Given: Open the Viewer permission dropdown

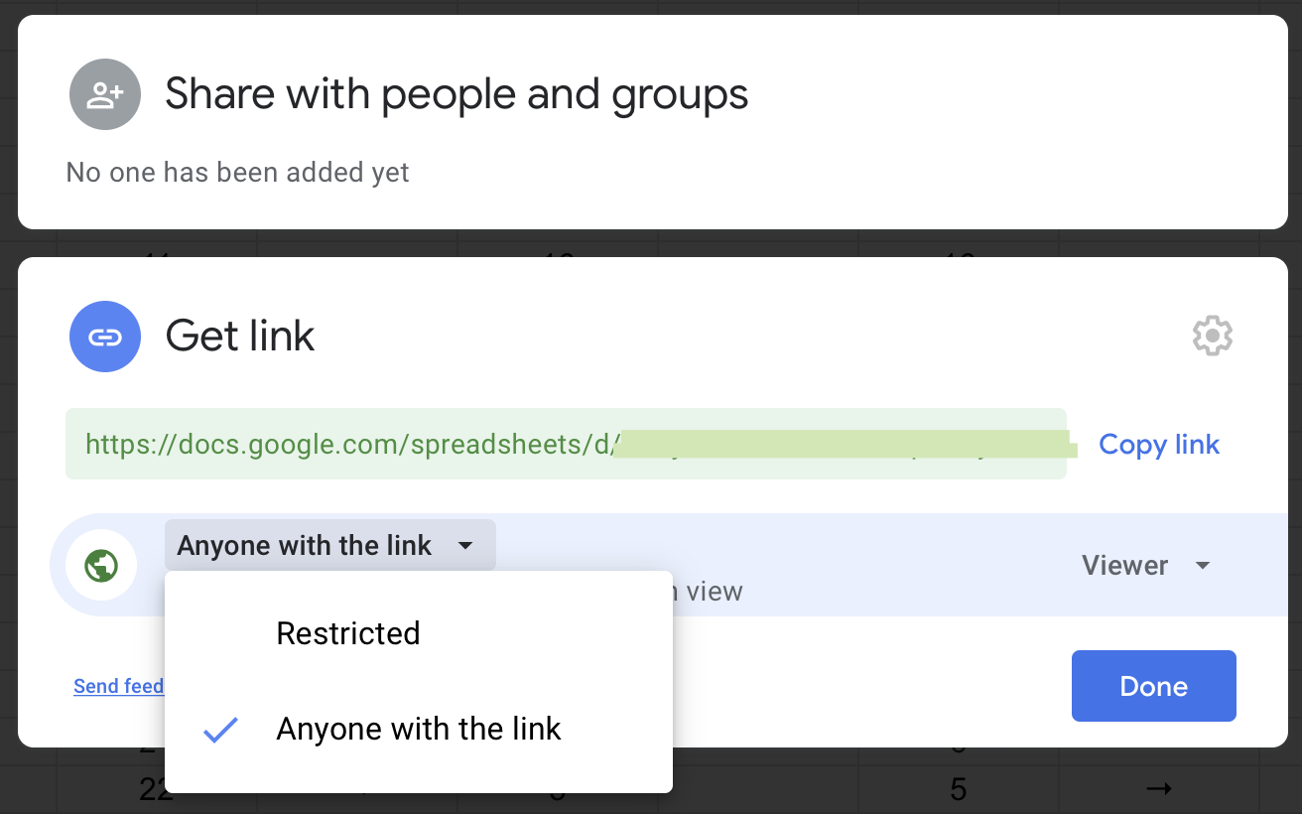Looking at the screenshot, I should click(x=1145, y=566).
